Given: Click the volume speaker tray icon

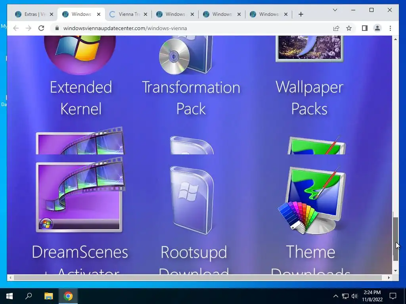Looking at the screenshot, I should coord(354,296).
